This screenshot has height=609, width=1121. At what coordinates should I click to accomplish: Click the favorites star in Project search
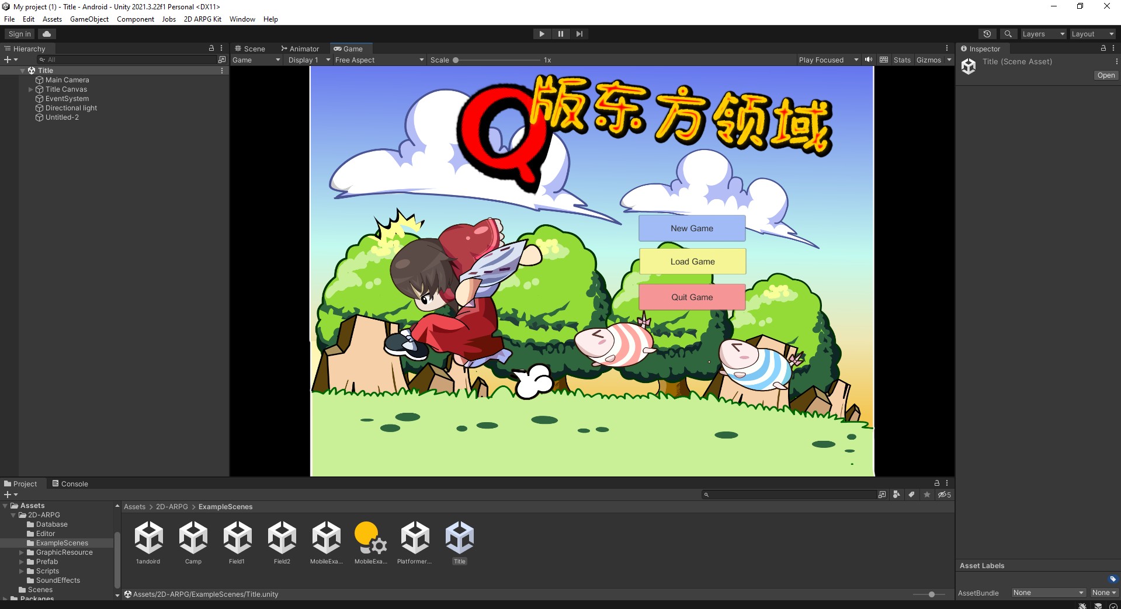927,495
